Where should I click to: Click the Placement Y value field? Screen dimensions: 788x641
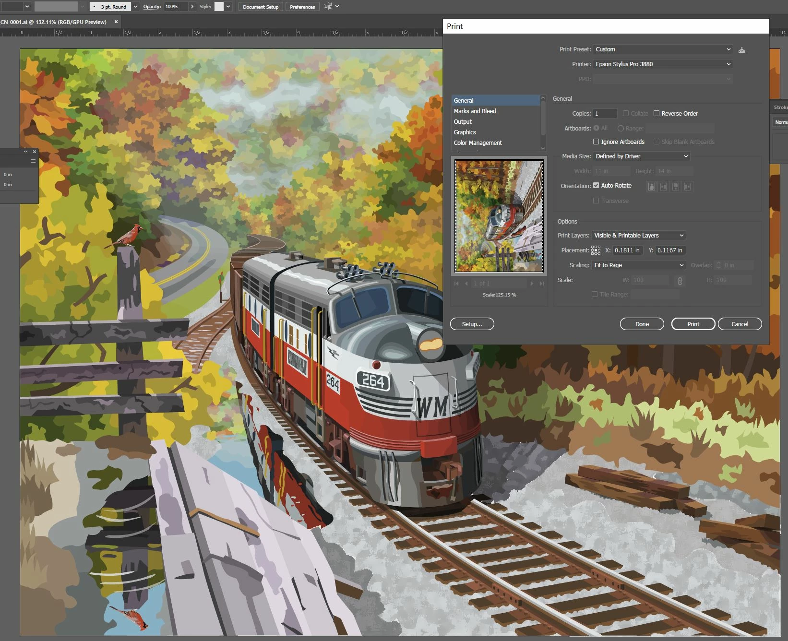(670, 250)
